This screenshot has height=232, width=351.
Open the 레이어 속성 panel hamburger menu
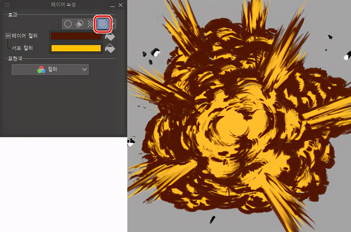[x=7, y=5]
